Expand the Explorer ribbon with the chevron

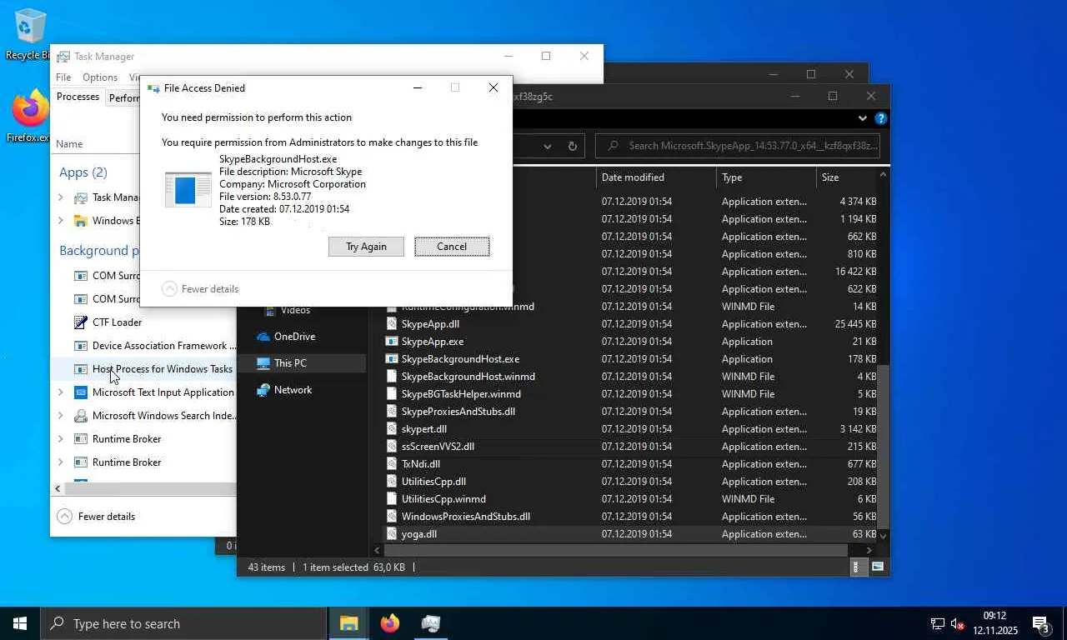pos(863,118)
